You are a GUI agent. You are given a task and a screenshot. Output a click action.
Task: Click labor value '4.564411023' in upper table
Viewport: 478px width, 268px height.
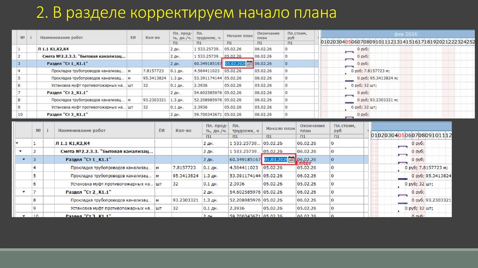(207, 71)
